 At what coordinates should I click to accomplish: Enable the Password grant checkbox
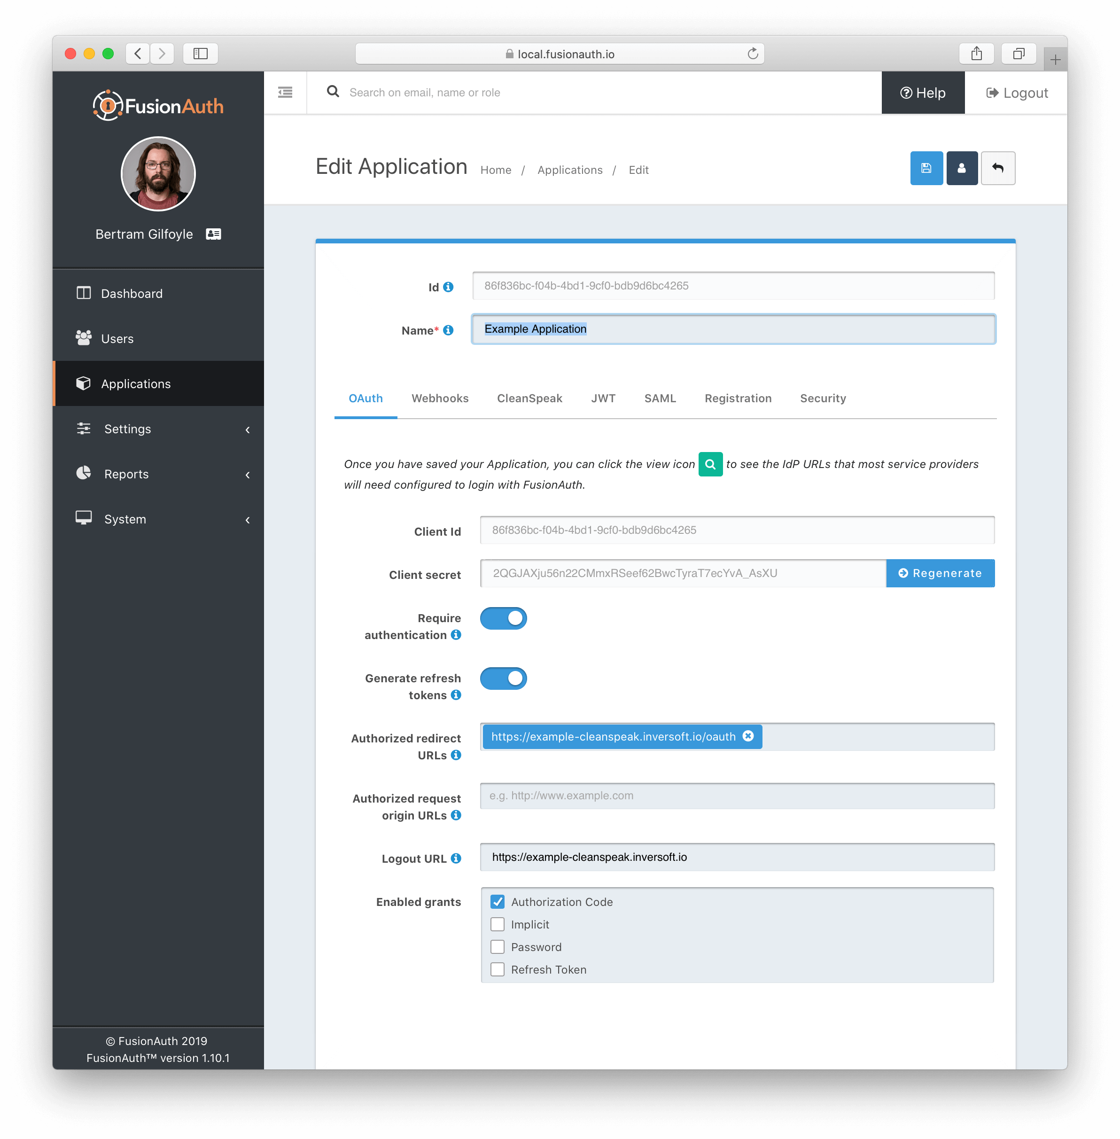[498, 947]
